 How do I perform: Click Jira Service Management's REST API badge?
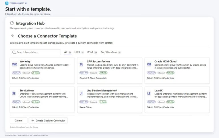tap(84, 102)
